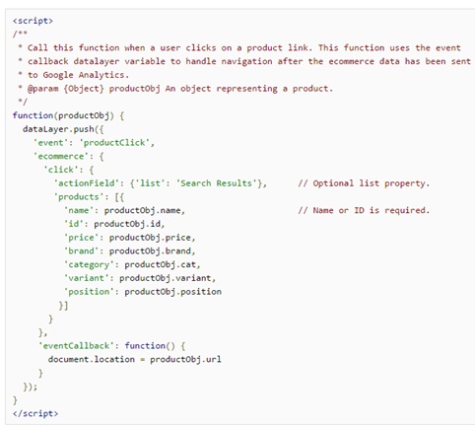Click the 'category' key
The width and height of the screenshot is (475, 427).
pyautogui.click(x=89, y=264)
